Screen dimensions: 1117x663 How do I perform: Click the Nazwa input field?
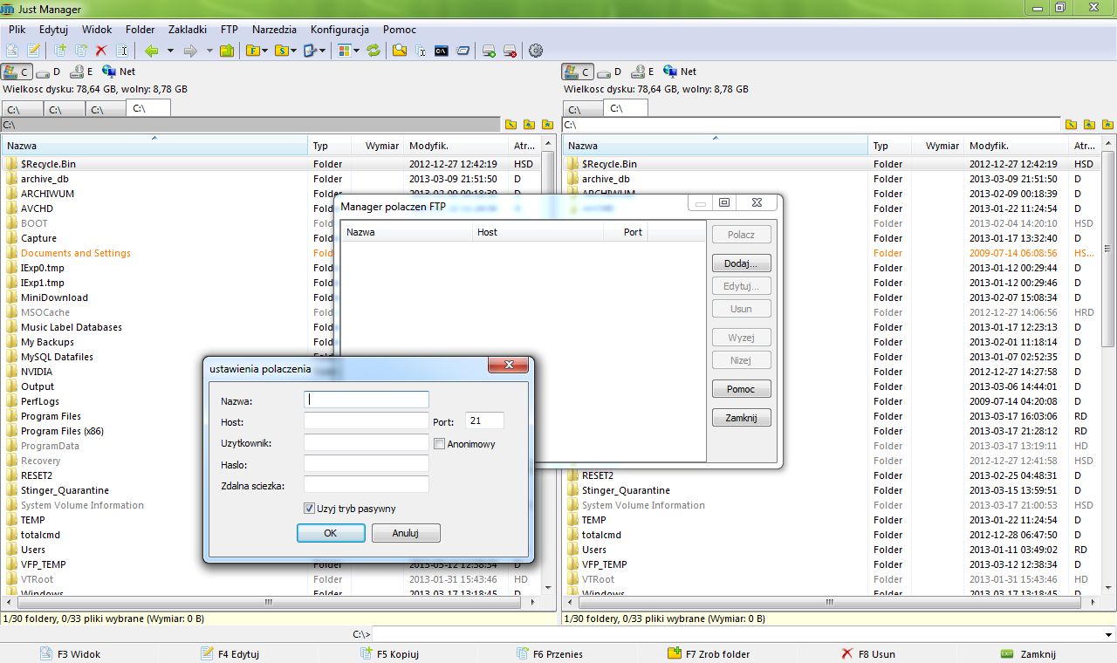(367, 400)
